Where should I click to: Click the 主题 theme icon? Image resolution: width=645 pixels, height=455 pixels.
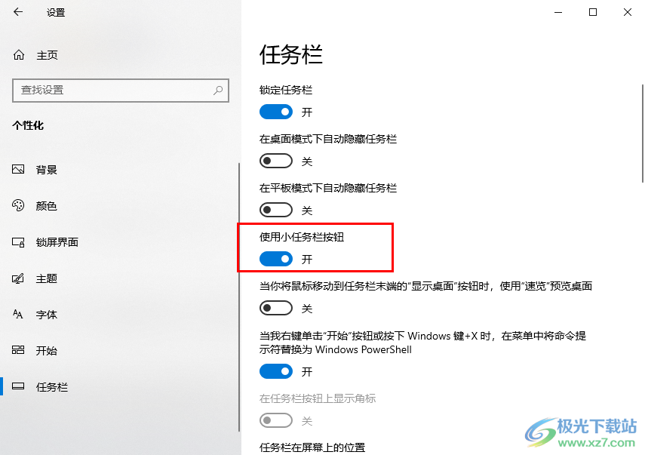(x=18, y=278)
